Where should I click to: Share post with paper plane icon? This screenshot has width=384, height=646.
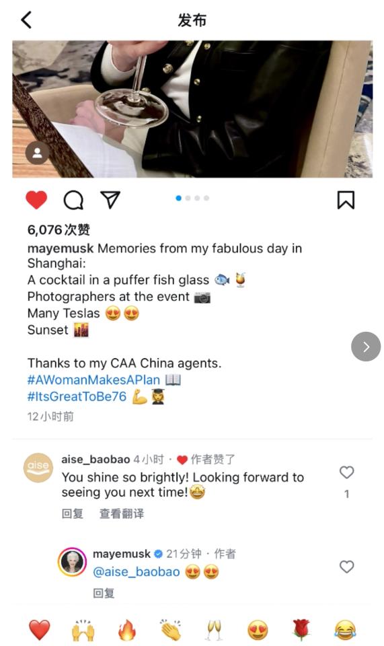(x=110, y=199)
